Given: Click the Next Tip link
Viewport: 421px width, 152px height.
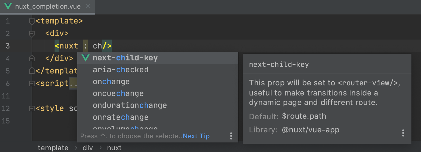Looking at the screenshot, I should tap(196, 136).
